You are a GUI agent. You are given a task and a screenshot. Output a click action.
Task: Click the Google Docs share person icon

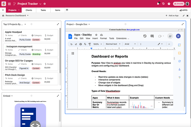tap(170, 36)
